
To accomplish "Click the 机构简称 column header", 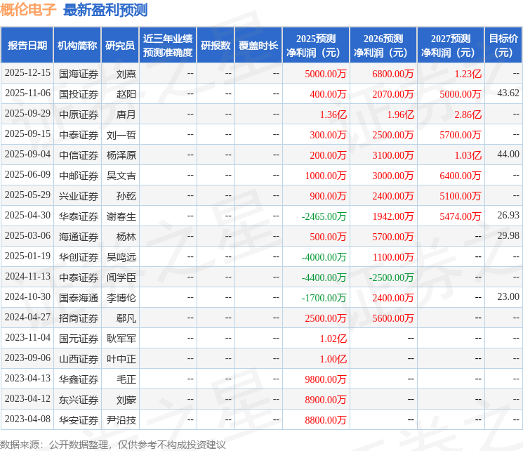I will point(77,46).
